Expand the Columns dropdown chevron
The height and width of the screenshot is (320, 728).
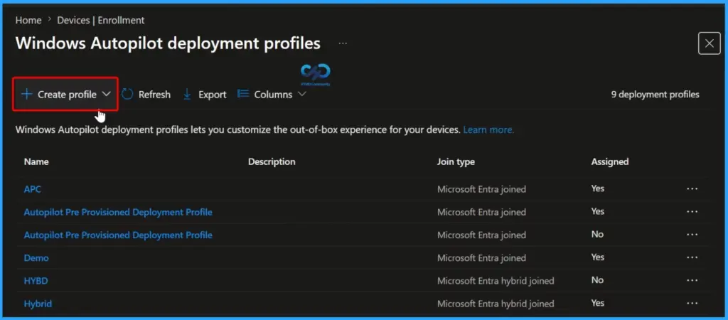[301, 94]
